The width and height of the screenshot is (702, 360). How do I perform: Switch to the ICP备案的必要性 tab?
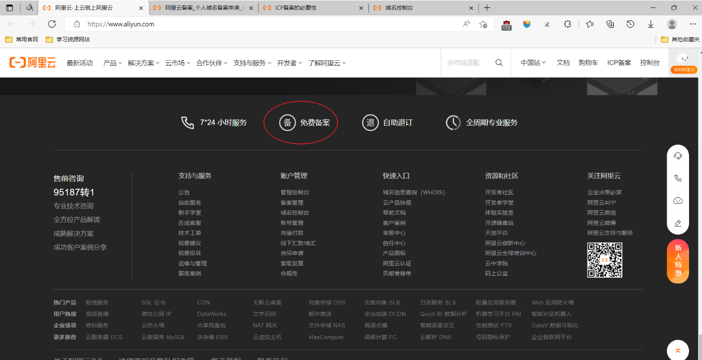click(314, 8)
